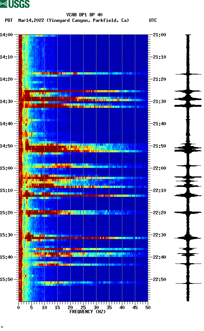Click the seismogram spike near 22:20 UTC
This screenshot has height=331, width=204.
(188, 212)
